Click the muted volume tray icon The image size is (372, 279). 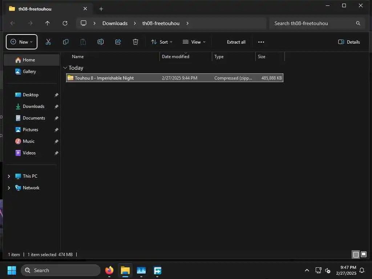point(328,270)
